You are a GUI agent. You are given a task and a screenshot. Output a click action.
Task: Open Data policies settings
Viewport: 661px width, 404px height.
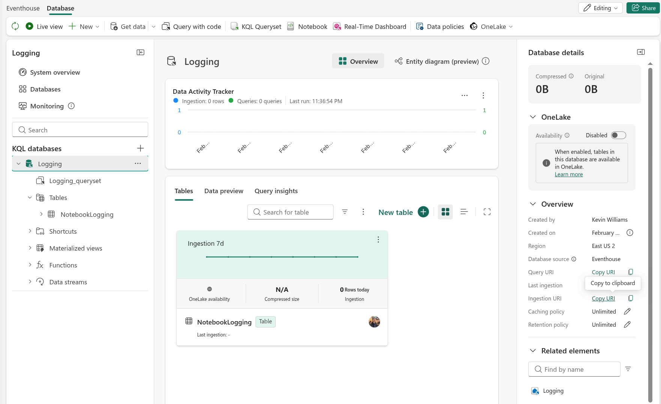440,26
